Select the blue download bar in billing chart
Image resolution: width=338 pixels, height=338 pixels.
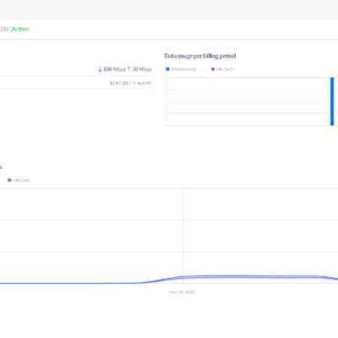coord(332,101)
